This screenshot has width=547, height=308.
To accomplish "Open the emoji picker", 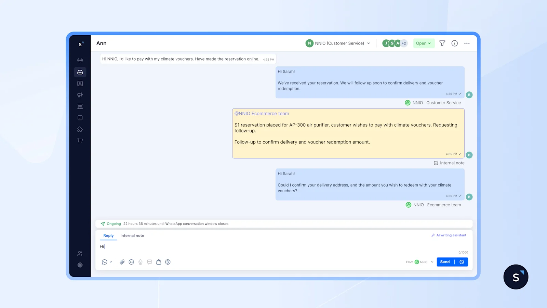I will (131, 262).
